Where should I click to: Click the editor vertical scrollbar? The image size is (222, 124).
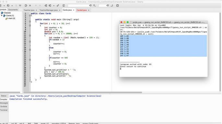point(220,52)
